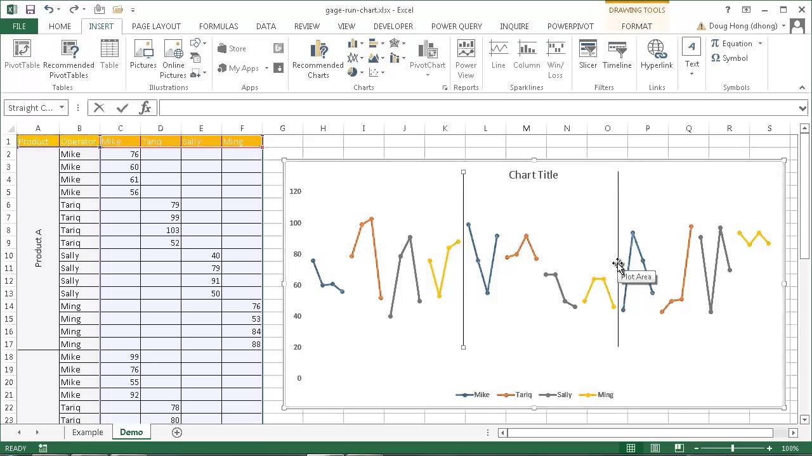Open the Name Box dropdown arrow
The image size is (812, 456).
tap(62, 108)
